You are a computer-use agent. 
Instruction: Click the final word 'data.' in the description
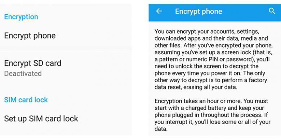pyautogui.click(x=161, y=129)
